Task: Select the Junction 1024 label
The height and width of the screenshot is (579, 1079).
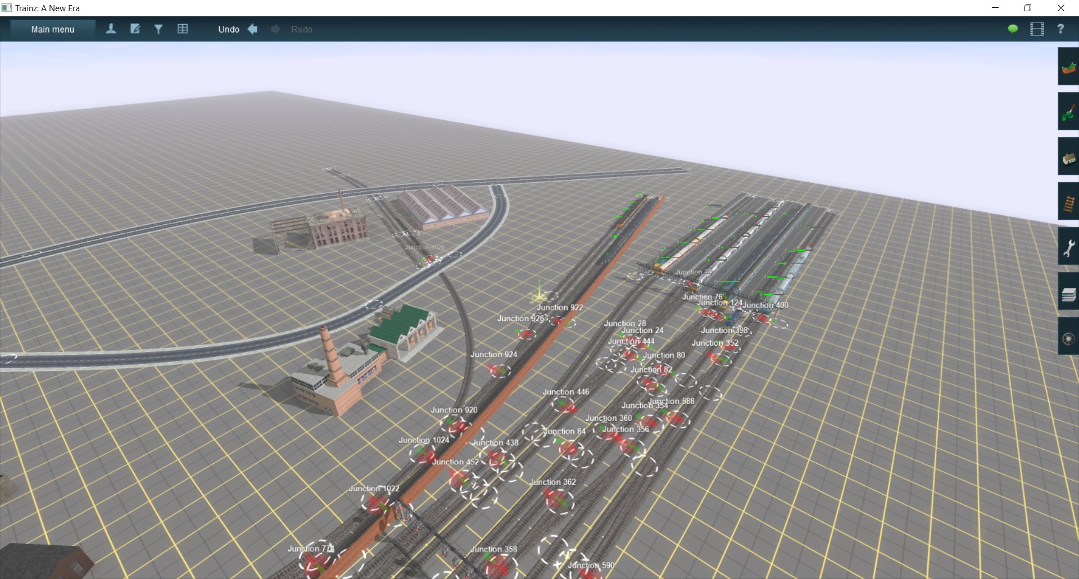Action: coord(424,440)
